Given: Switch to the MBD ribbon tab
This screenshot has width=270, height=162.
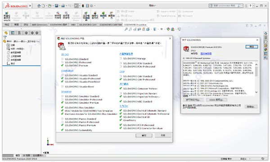Looking at the screenshot, I should (x=73, y=25).
